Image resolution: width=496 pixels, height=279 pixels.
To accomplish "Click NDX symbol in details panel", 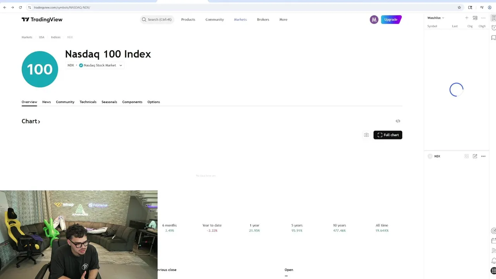I will [x=437, y=156].
